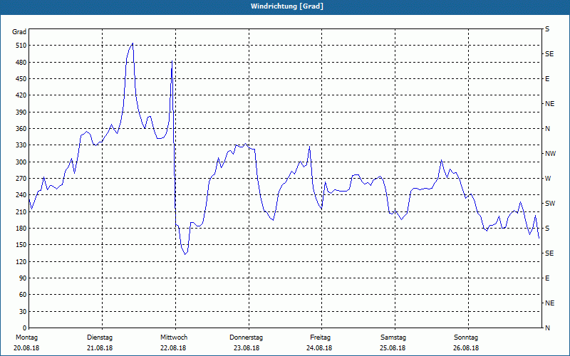
Task: Pick the date 26.08.18
Action: pos(466,348)
